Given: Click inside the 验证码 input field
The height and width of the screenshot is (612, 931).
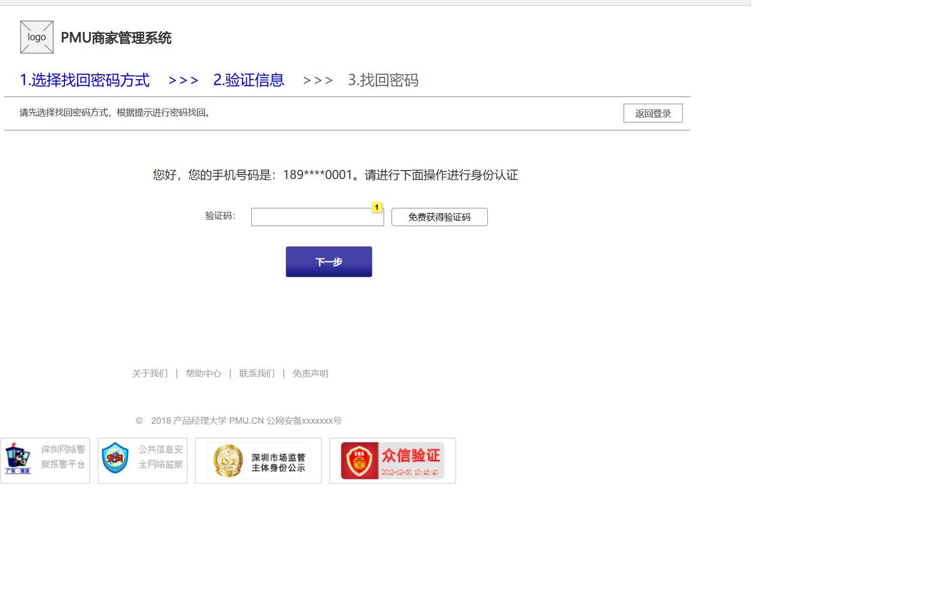Looking at the screenshot, I should pos(317,217).
